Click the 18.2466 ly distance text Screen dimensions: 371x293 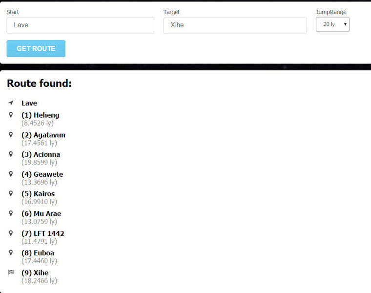pos(39,281)
